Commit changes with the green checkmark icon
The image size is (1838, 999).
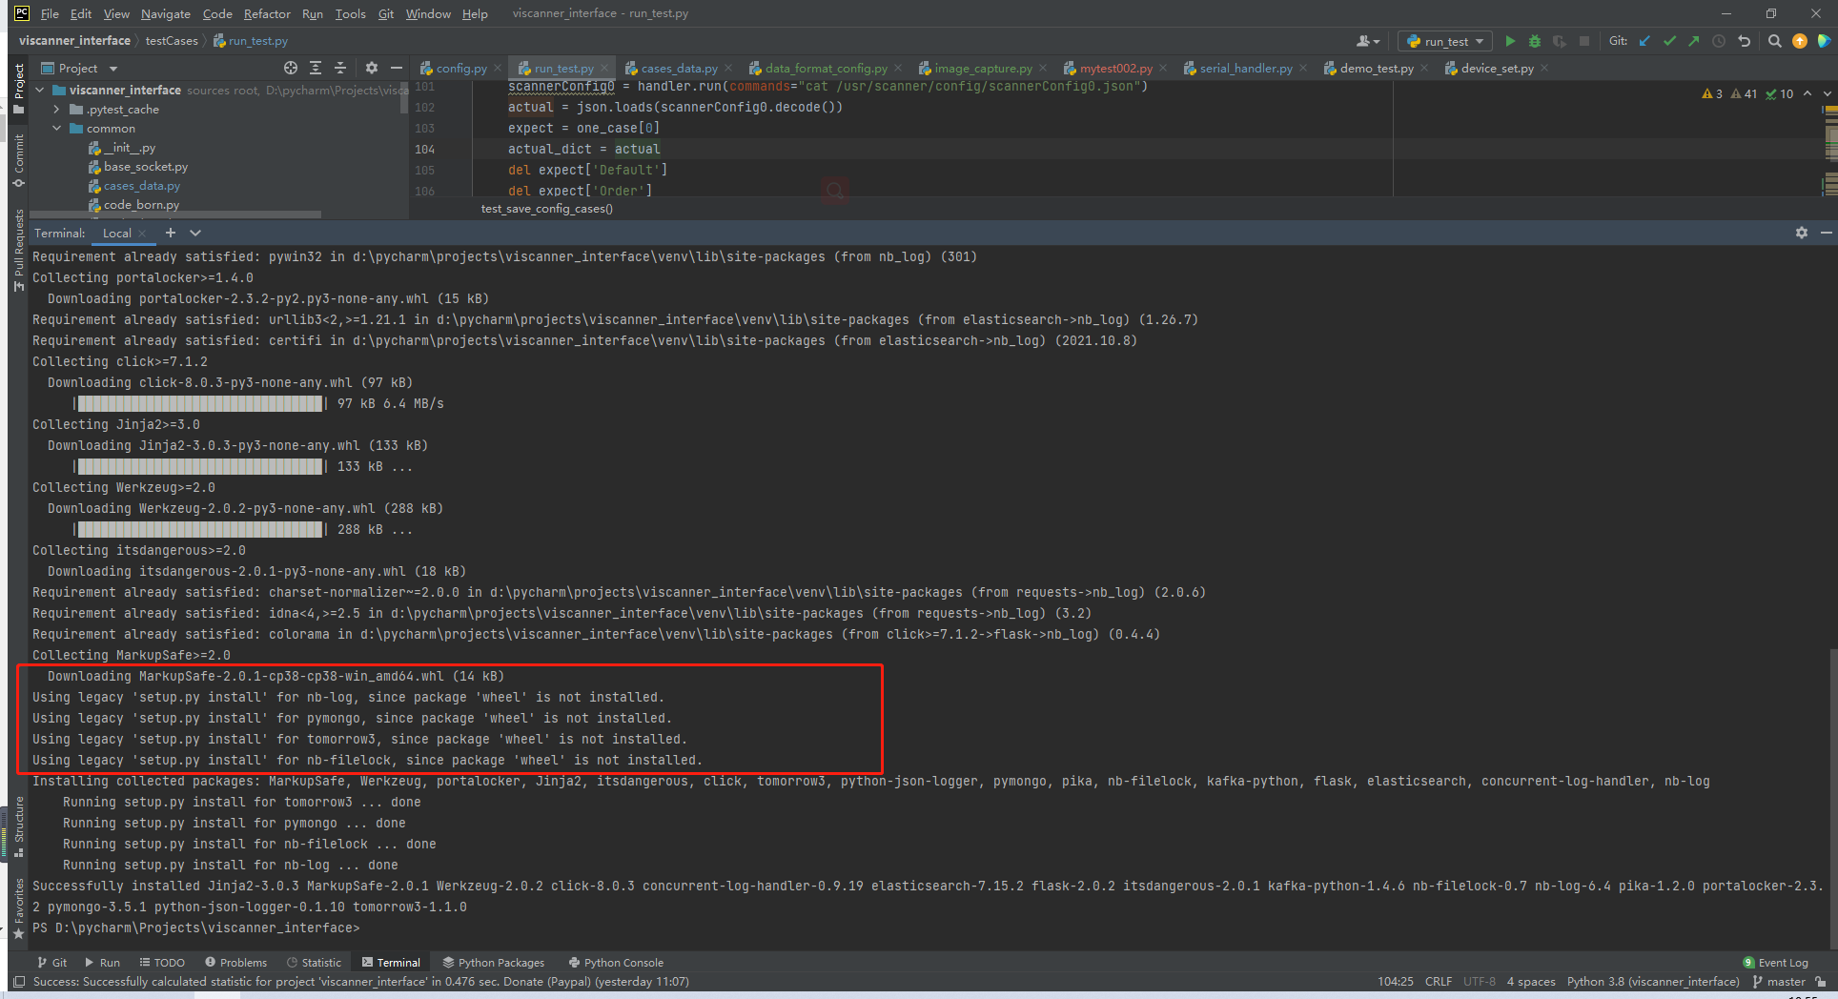coord(1668,41)
